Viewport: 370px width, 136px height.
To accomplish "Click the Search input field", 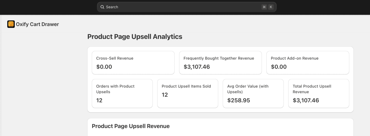I will point(187,7).
